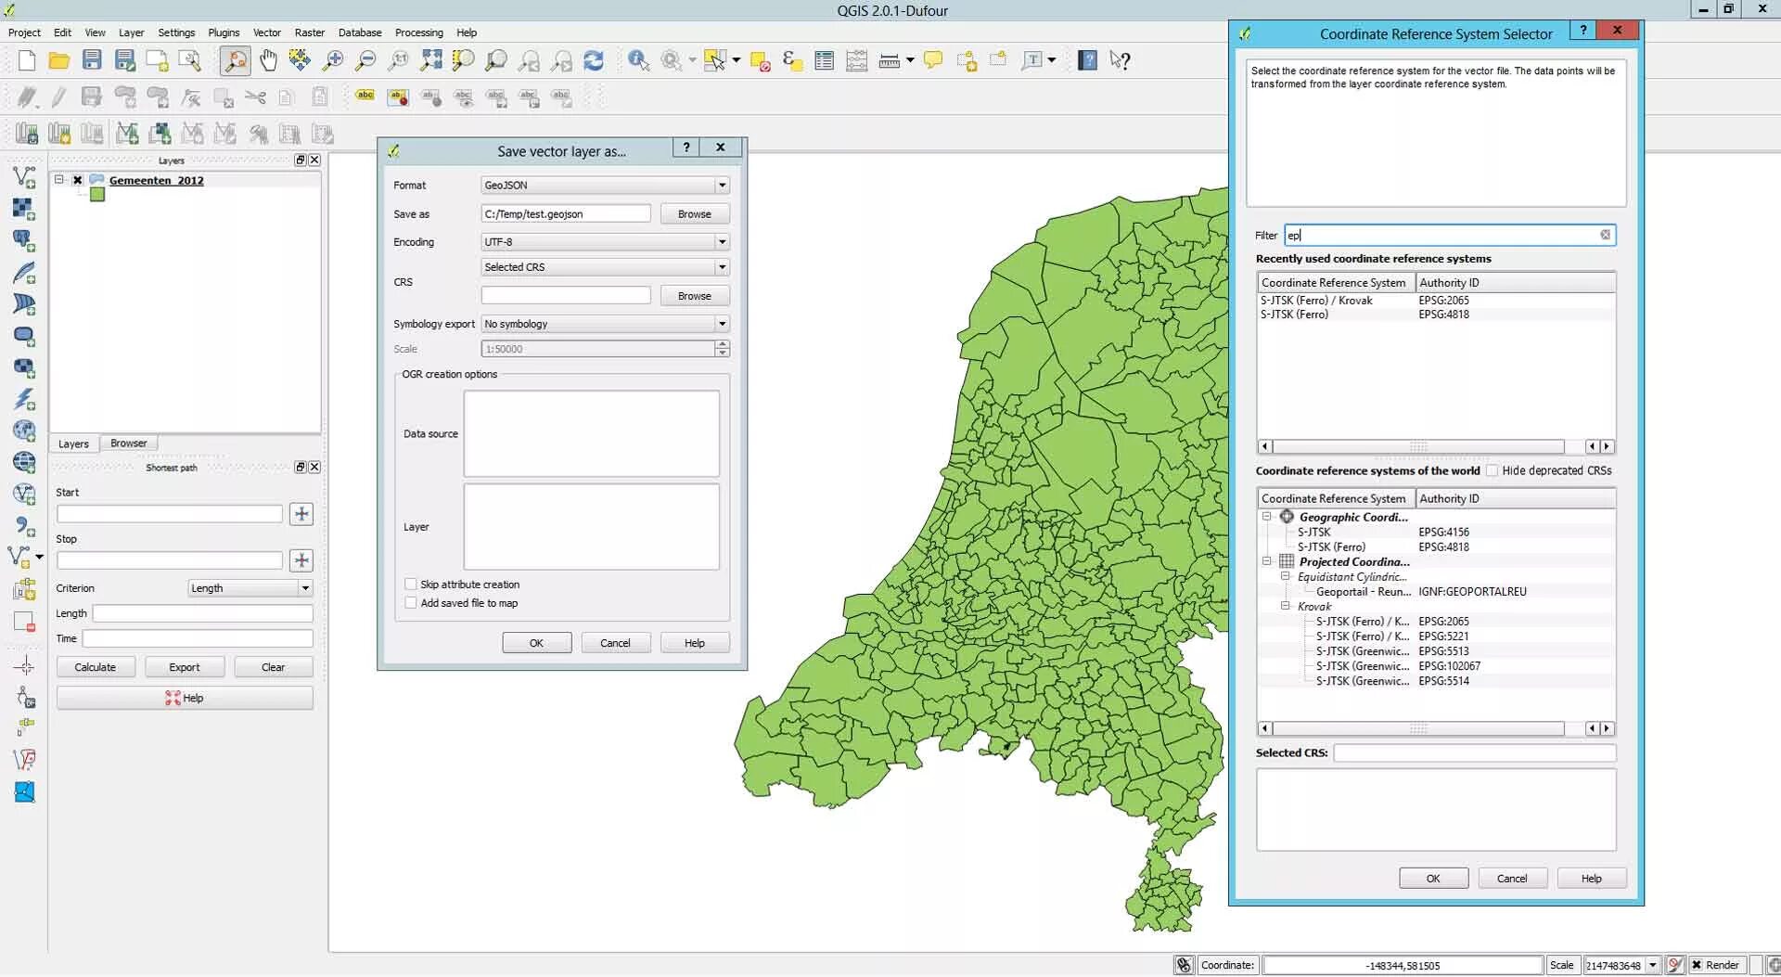The image size is (1781, 977).
Task: Select S-JTSK (Ferro) / Krovak EPSG:2065 recent entry
Action: [1436, 301]
